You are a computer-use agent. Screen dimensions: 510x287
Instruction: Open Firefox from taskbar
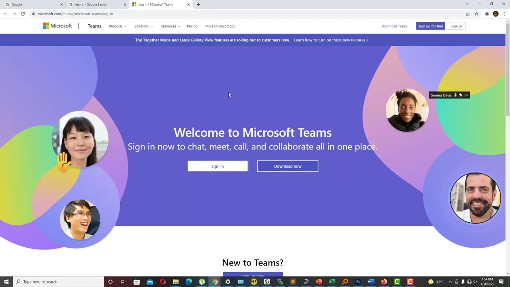pyautogui.click(x=384, y=282)
